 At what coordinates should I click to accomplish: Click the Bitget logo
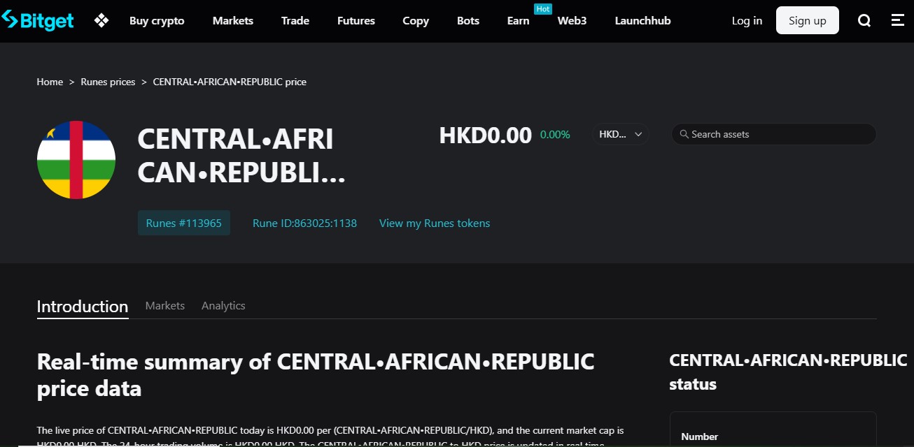coord(38,20)
